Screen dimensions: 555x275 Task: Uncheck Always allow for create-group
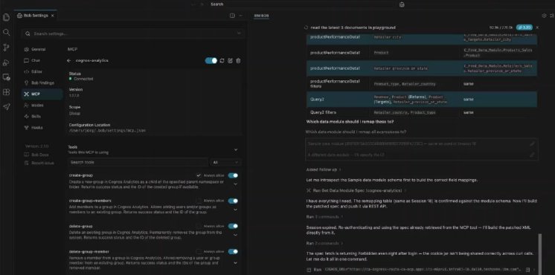pos(199,175)
